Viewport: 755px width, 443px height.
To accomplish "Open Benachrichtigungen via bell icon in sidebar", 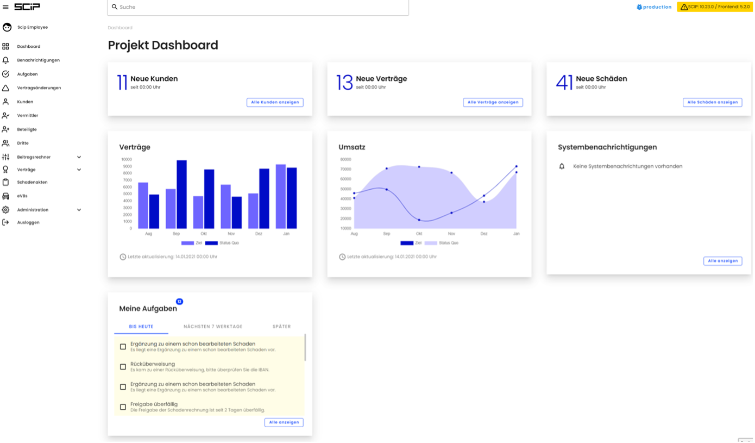I will tap(6, 60).
